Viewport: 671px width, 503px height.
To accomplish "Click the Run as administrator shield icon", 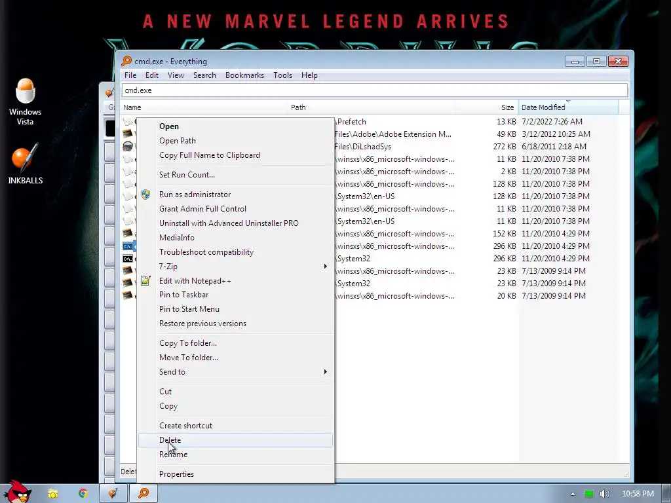I will pyautogui.click(x=145, y=195).
